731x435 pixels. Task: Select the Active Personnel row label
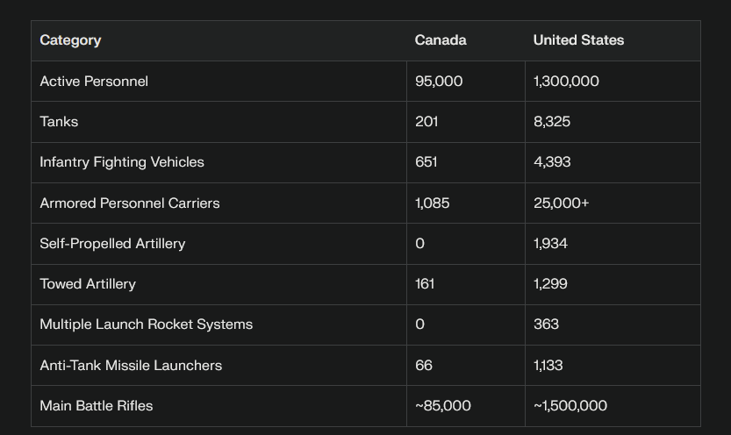click(x=94, y=81)
